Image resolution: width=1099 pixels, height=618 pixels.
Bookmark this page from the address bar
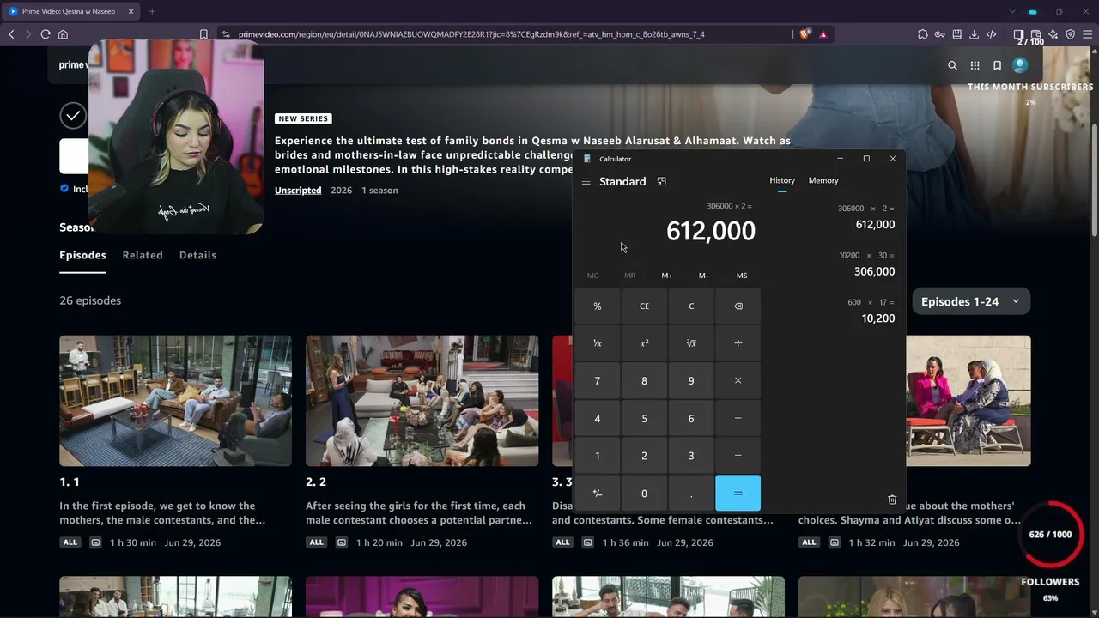pyautogui.click(x=203, y=34)
